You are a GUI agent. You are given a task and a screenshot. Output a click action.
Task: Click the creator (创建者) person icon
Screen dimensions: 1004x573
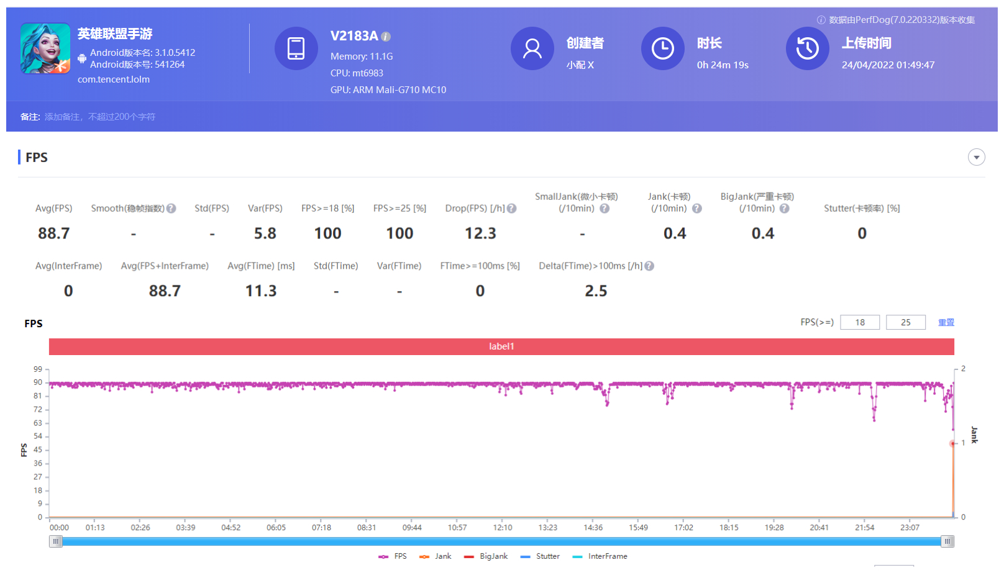pyautogui.click(x=532, y=48)
